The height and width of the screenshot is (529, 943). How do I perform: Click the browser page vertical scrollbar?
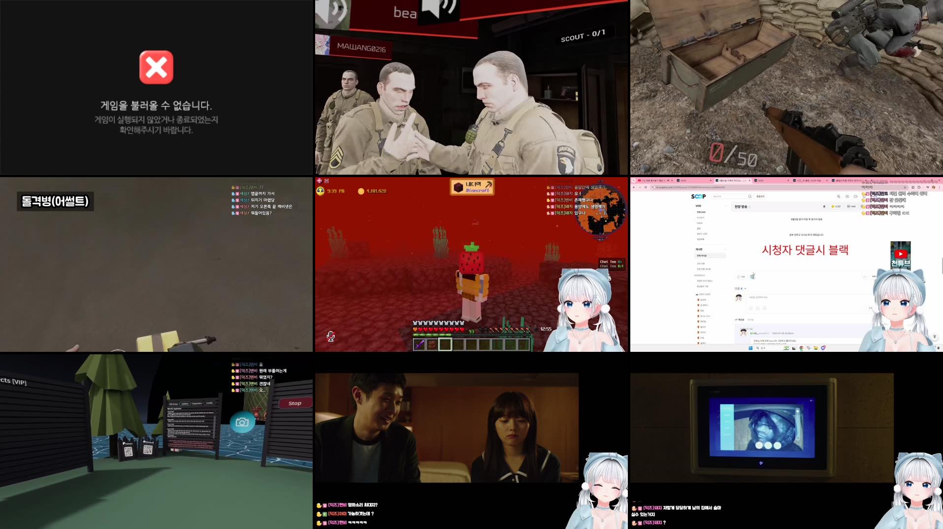942,266
